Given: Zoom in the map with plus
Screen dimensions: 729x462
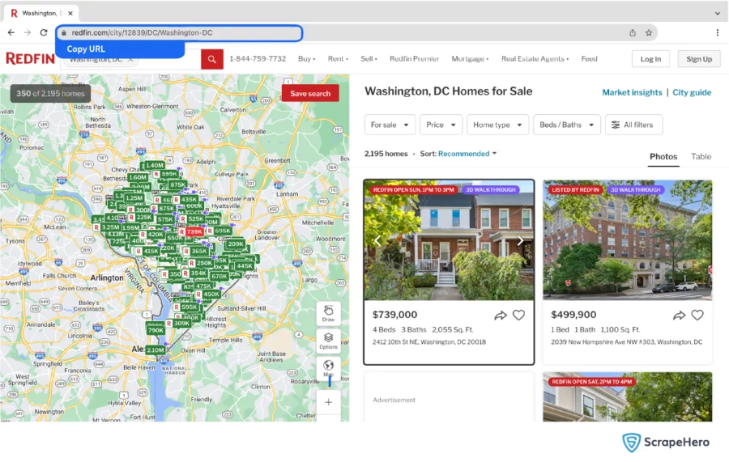Looking at the screenshot, I should [x=328, y=402].
